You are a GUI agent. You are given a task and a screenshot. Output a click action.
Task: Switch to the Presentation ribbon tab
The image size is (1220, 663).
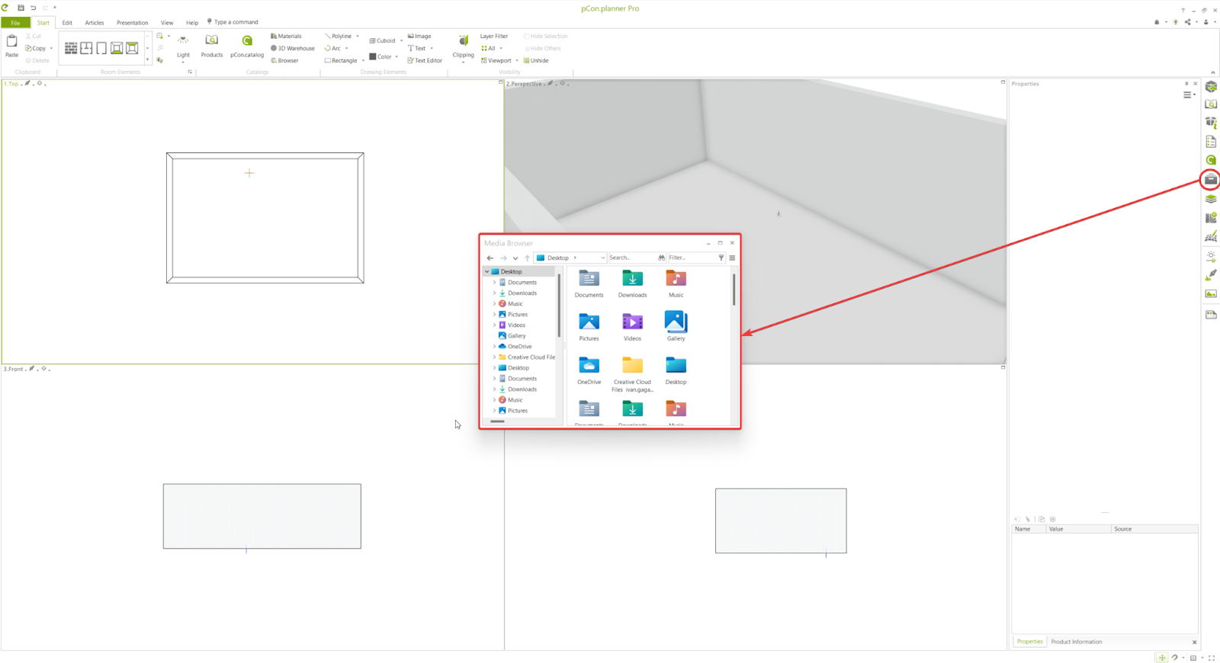pos(133,23)
